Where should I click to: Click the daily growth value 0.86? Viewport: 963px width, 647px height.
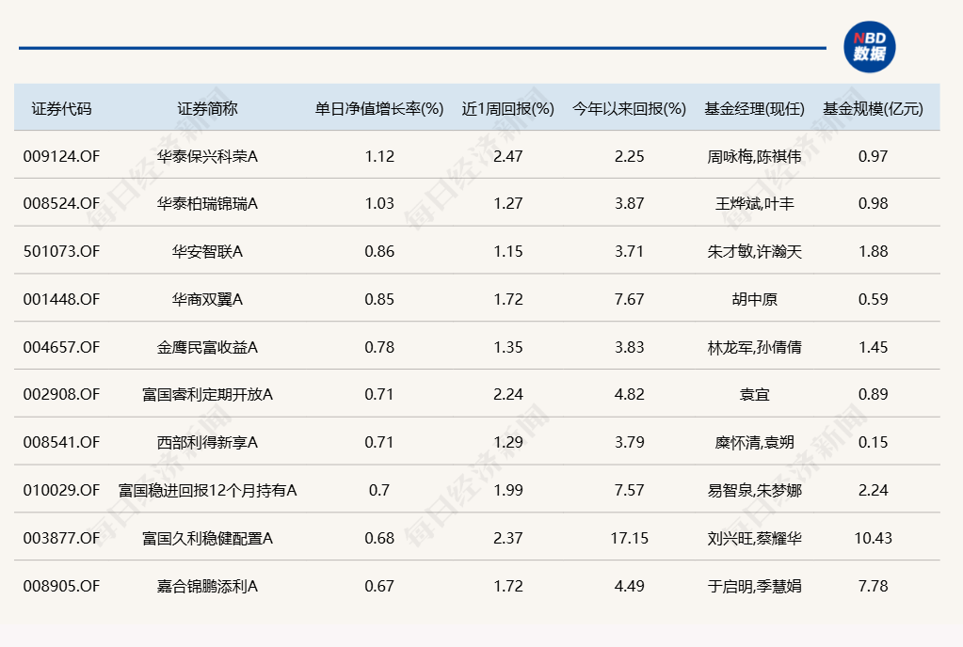pos(379,251)
